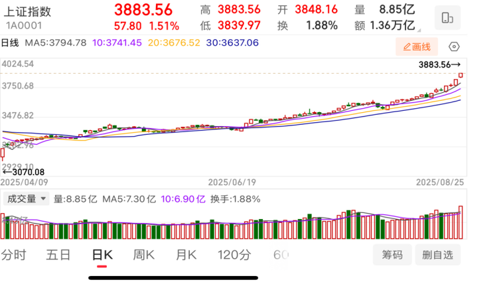Switch to the 月K tab
This screenshot has width=503, height=286.
point(186,255)
